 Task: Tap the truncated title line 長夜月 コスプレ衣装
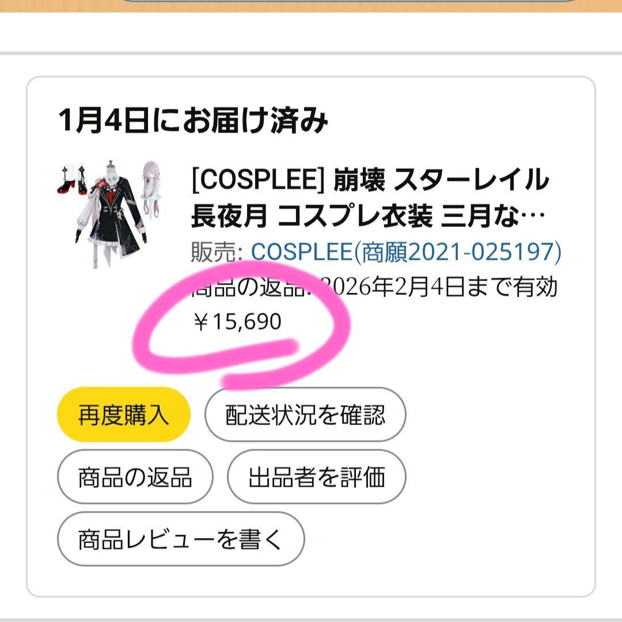coord(312,217)
